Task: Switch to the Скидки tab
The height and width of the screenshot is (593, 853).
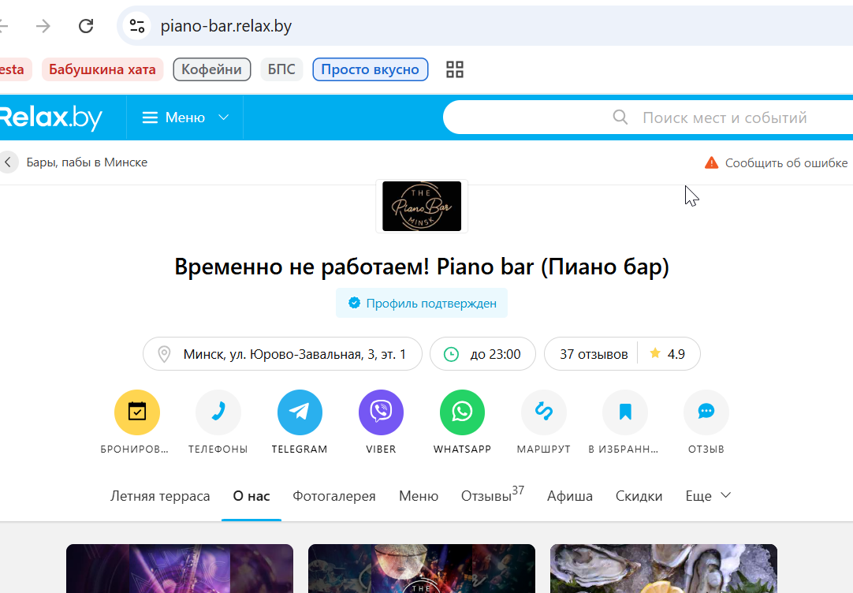Action: pyautogui.click(x=639, y=496)
